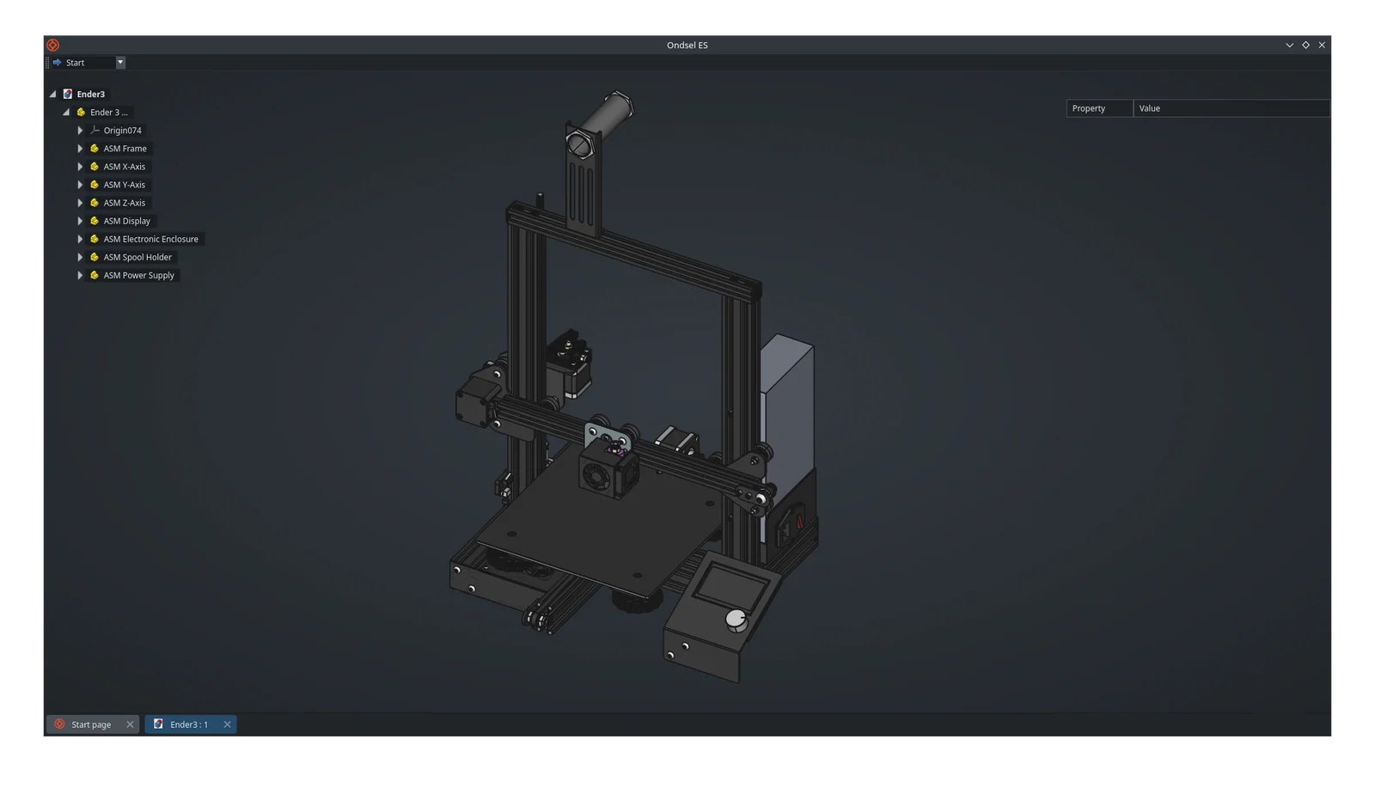Click the title bar chevron-down button
The height and width of the screenshot is (788, 1375).
(x=1290, y=45)
